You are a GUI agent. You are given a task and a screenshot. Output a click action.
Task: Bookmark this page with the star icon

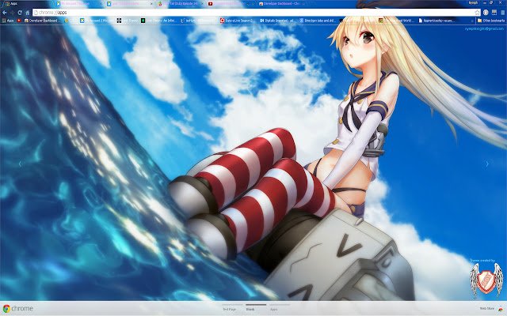pos(477,13)
